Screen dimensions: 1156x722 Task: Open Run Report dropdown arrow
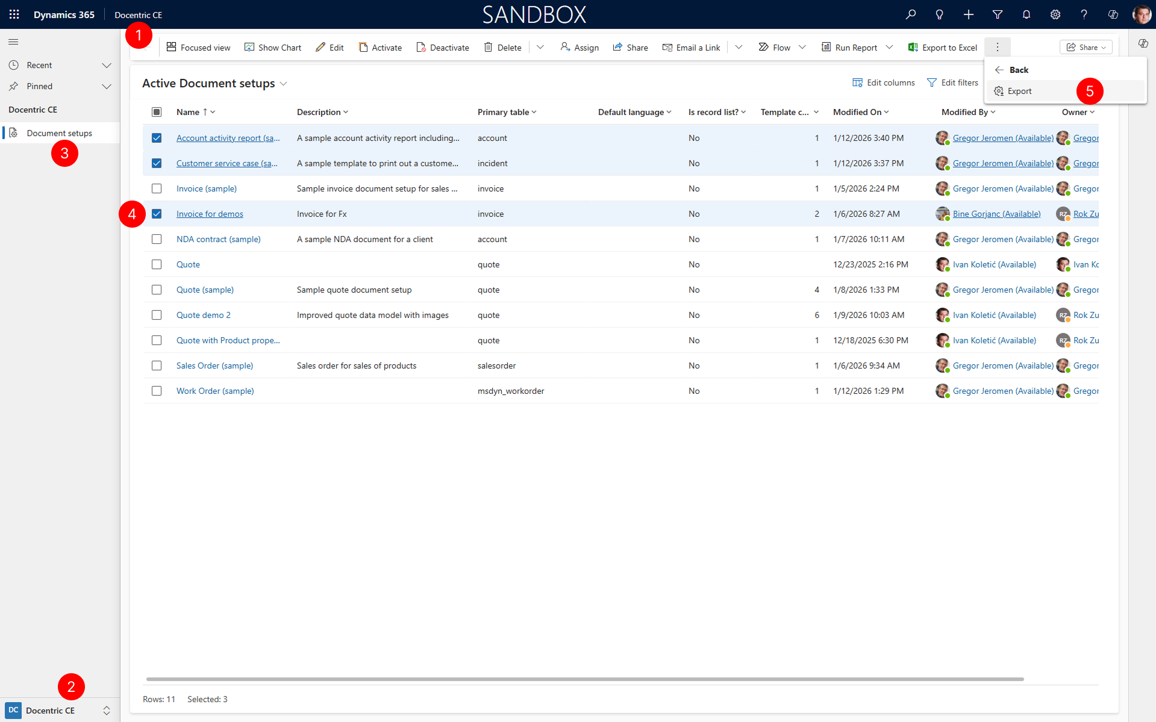click(x=889, y=47)
